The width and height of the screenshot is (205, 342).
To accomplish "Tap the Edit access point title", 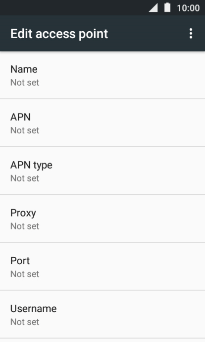I will tap(59, 34).
